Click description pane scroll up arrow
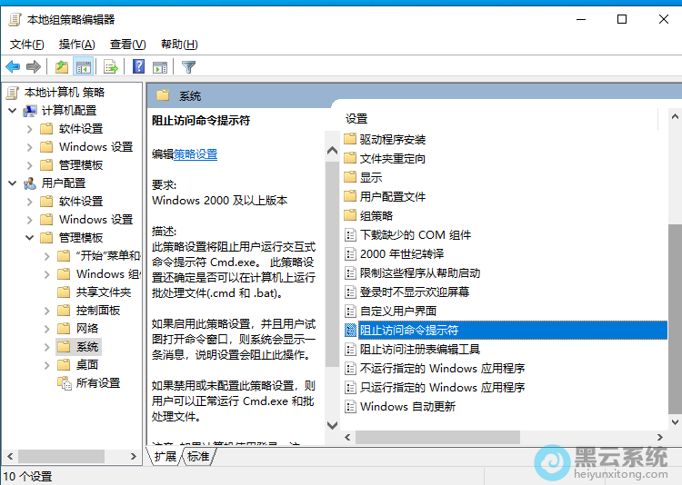682x485 pixels. (332, 151)
